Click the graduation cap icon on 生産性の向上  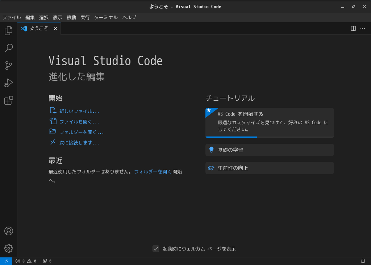[211, 168]
